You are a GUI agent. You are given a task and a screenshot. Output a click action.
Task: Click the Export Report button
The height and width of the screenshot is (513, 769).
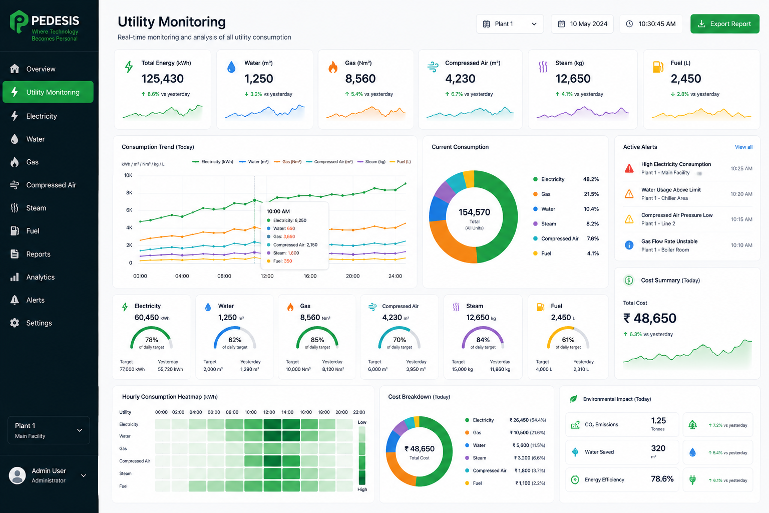(725, 24)
